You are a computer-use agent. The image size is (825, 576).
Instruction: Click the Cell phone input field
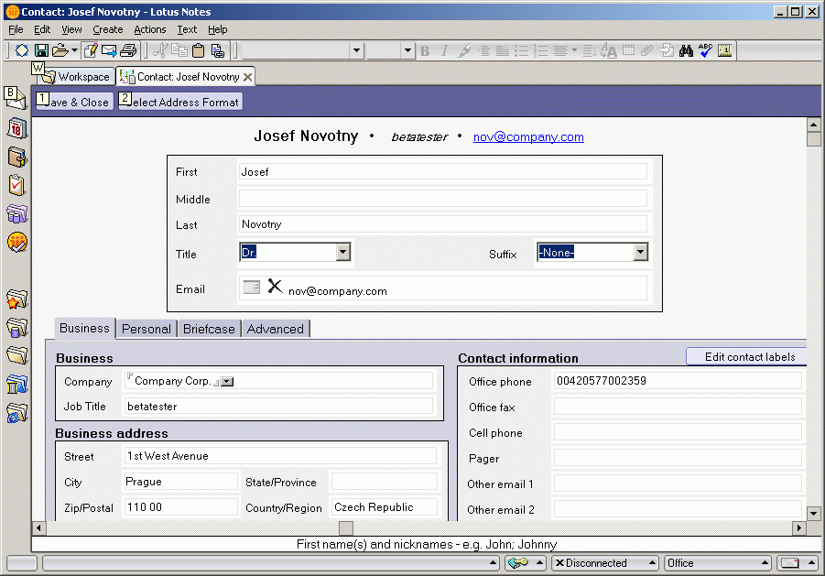678,432
